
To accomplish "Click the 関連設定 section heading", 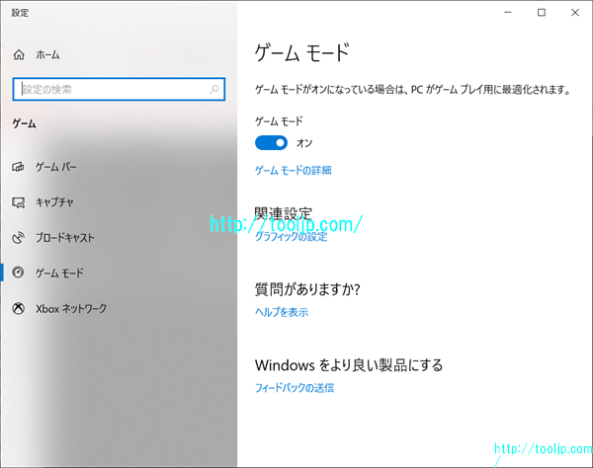I will point(284,214).
